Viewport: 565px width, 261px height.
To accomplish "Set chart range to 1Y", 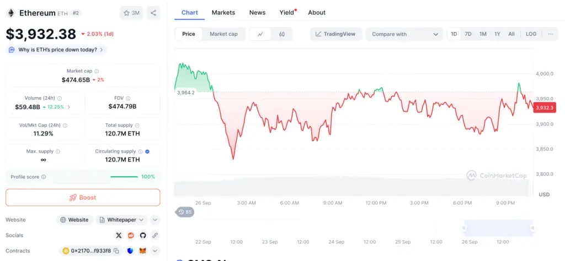I will pyautogui.click(x=497, y=34).
